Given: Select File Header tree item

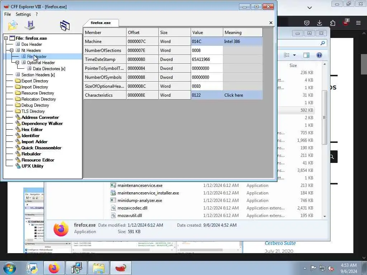Looking at the screenshot, I should tap(37, 56).
